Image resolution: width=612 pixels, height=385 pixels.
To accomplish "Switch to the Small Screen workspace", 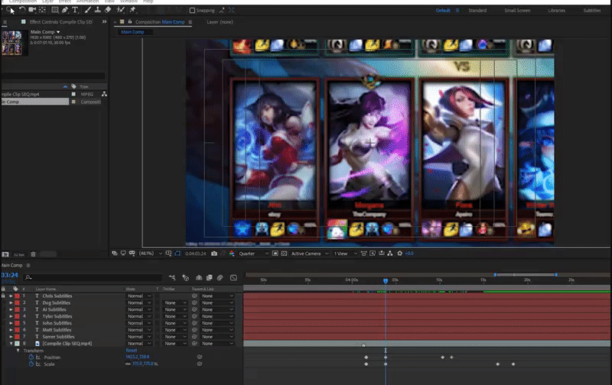I will [x=516, y=11].
